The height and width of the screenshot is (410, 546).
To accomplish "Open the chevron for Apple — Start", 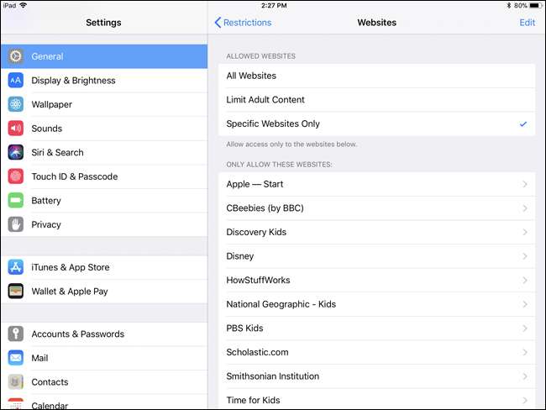I will tap(525, 184).
